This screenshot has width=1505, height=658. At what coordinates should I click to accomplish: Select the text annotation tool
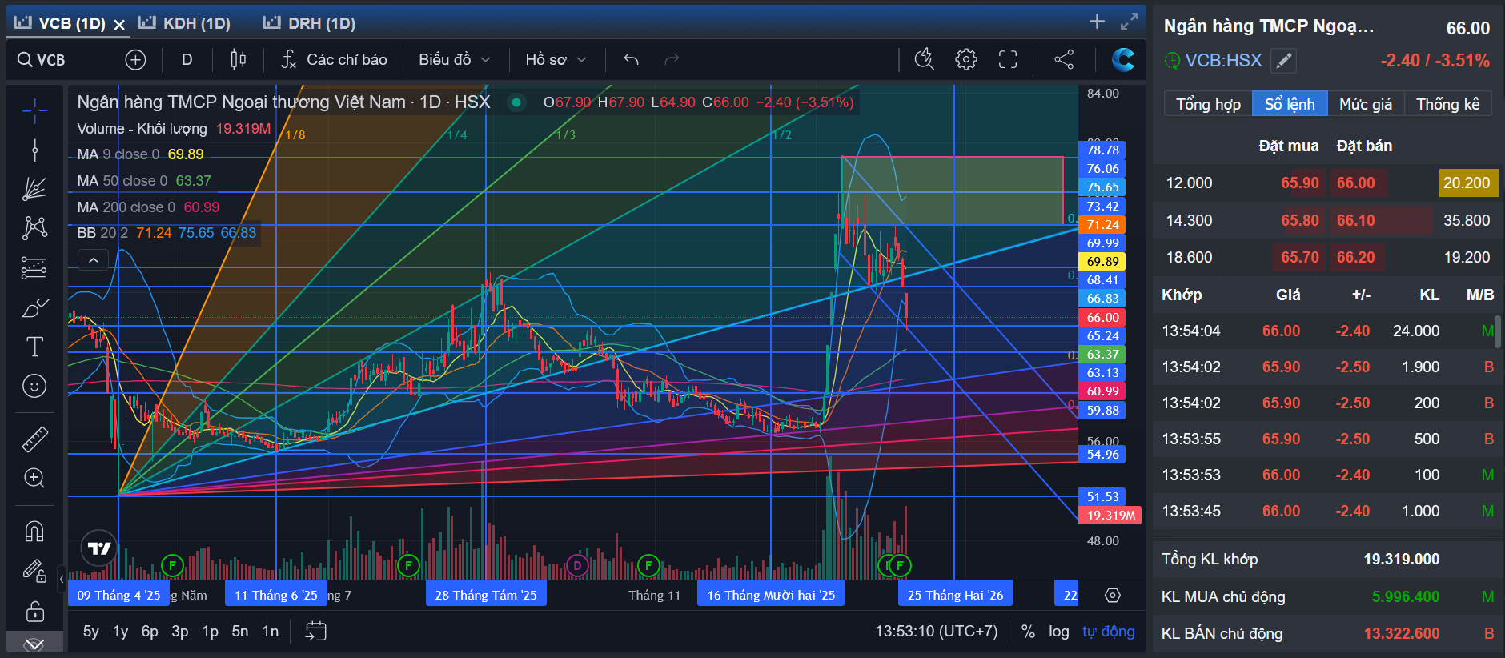(x=34, y=347)
